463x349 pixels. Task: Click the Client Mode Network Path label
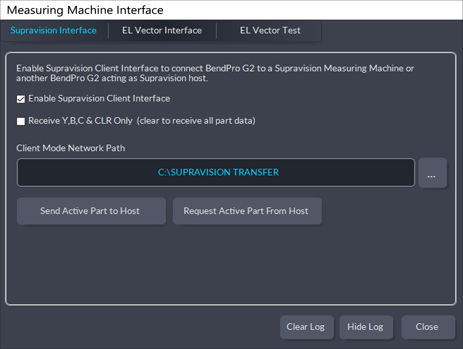point(71,148)
